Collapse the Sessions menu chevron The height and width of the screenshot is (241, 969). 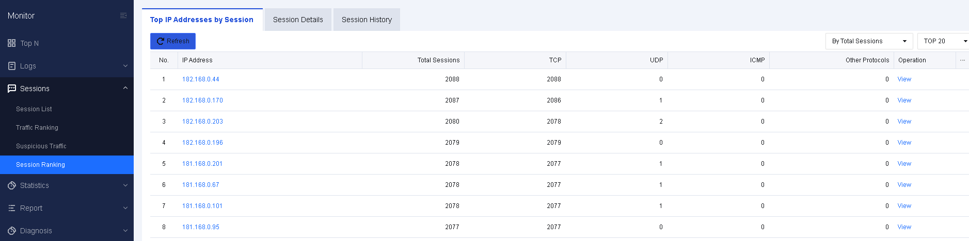tap(125, 88)
